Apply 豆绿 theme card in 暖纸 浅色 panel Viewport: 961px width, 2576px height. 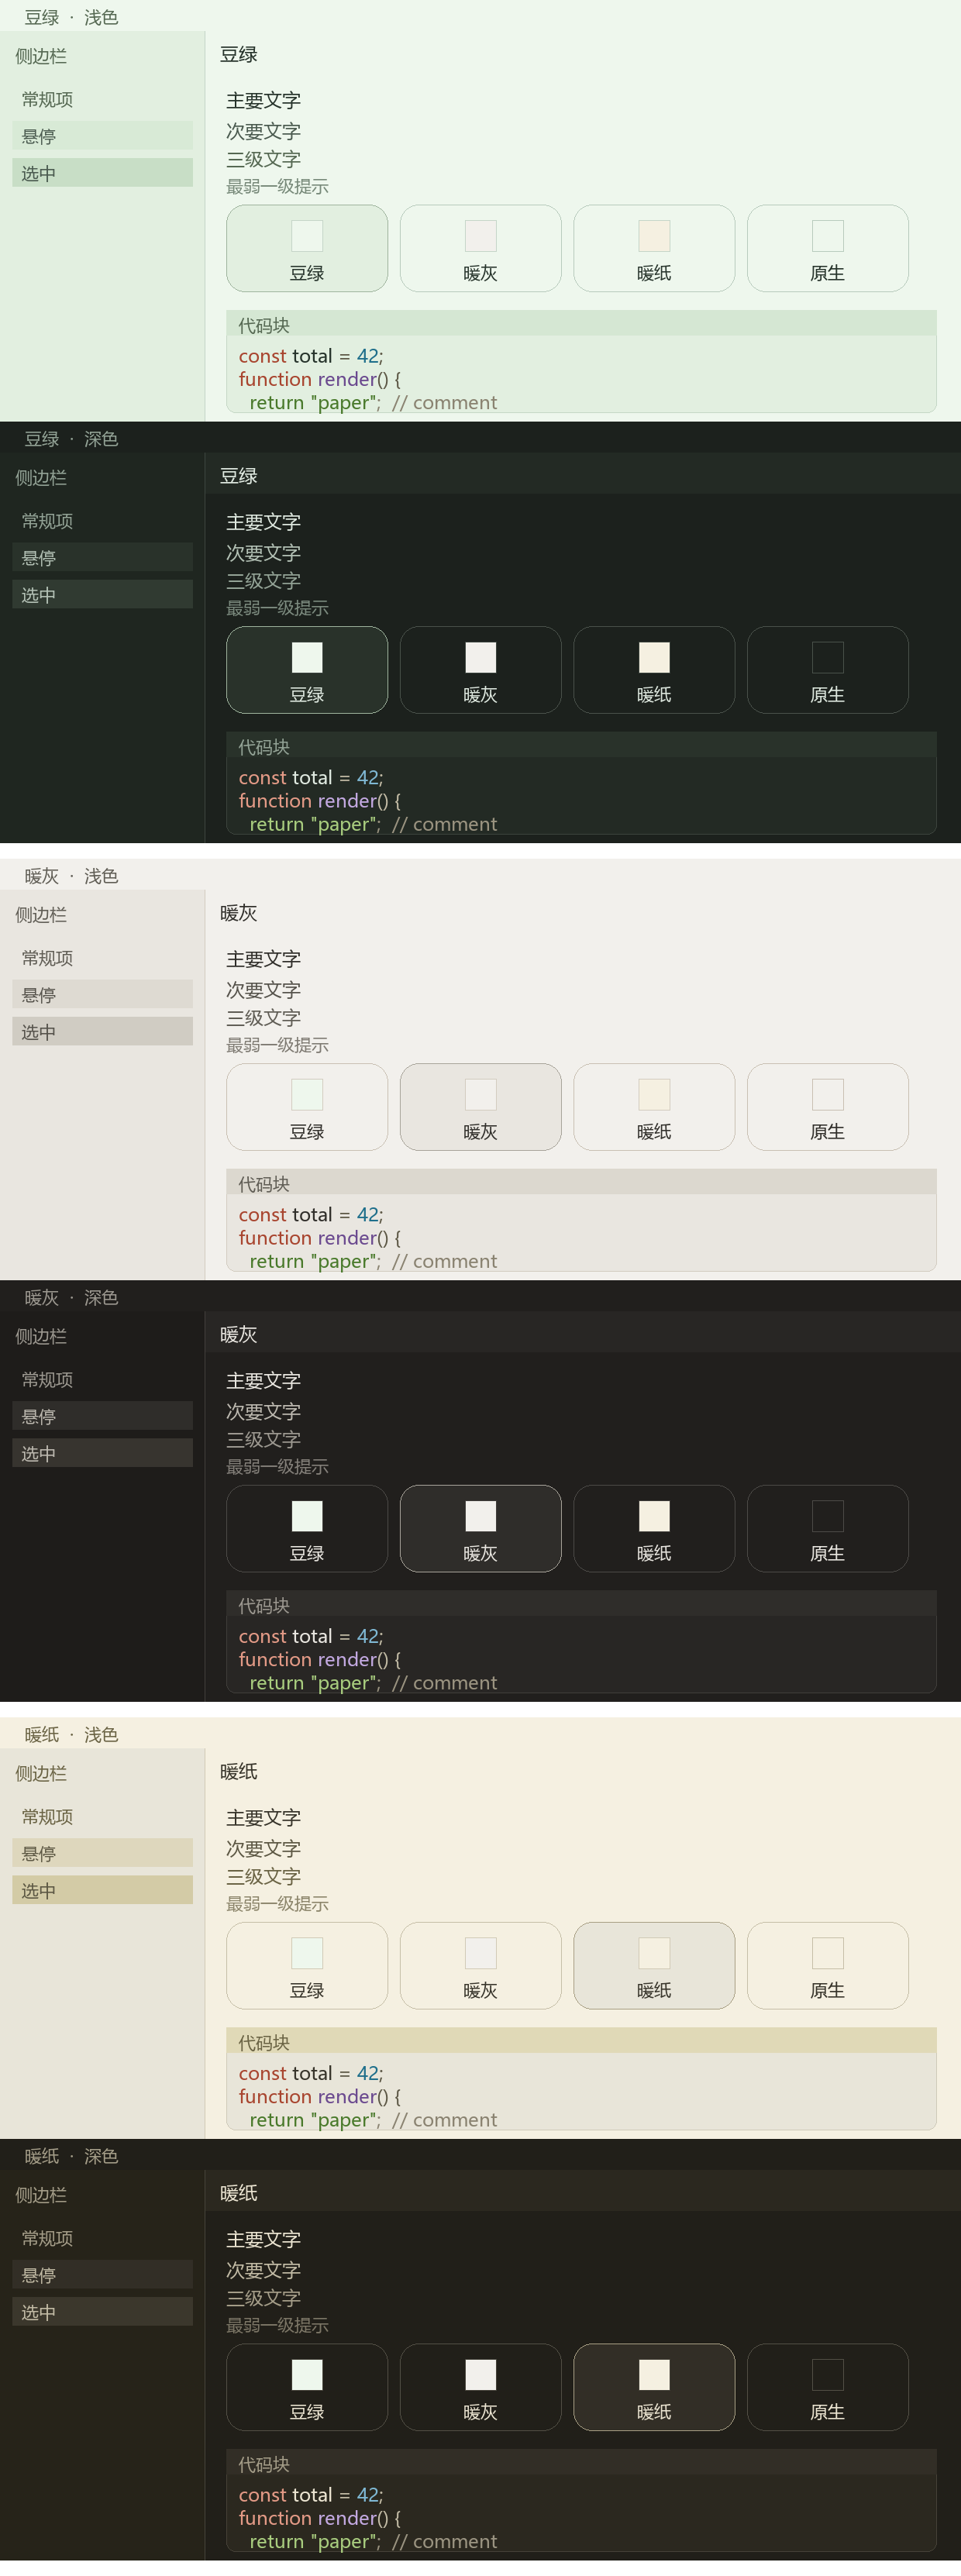pos(307,1965)
